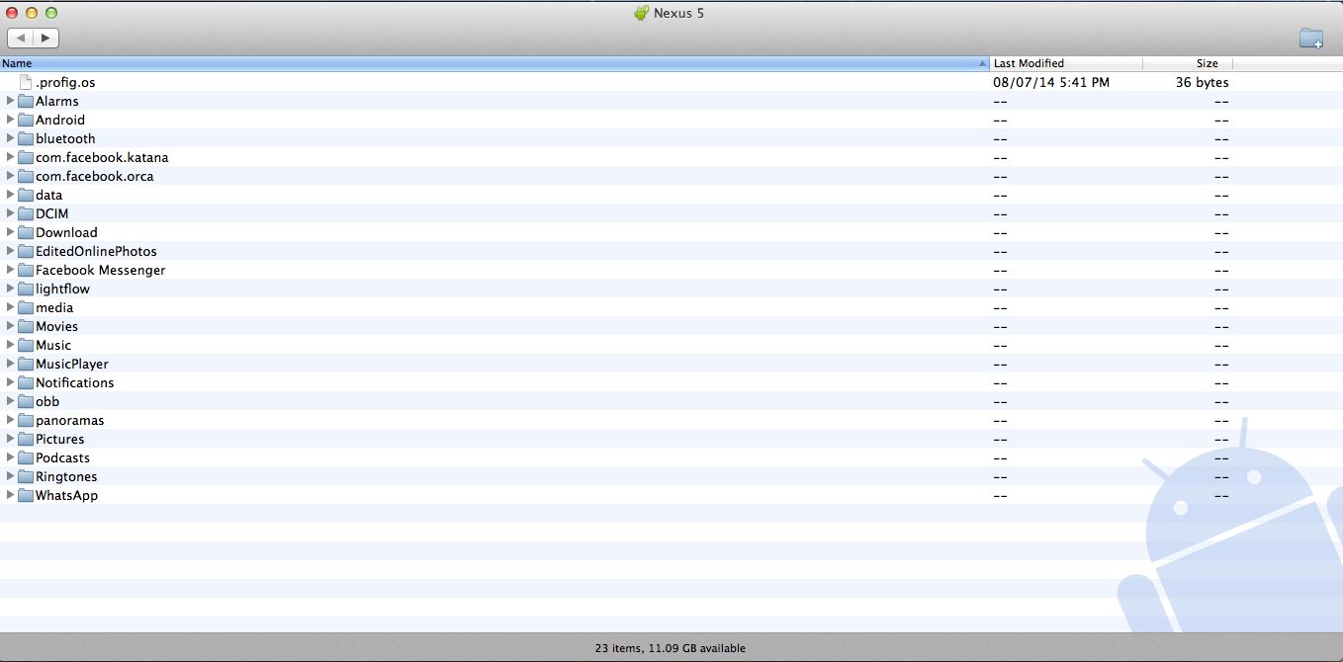Click the Ringtones folder icon
Screen dimensions: 1343x662
26,476
